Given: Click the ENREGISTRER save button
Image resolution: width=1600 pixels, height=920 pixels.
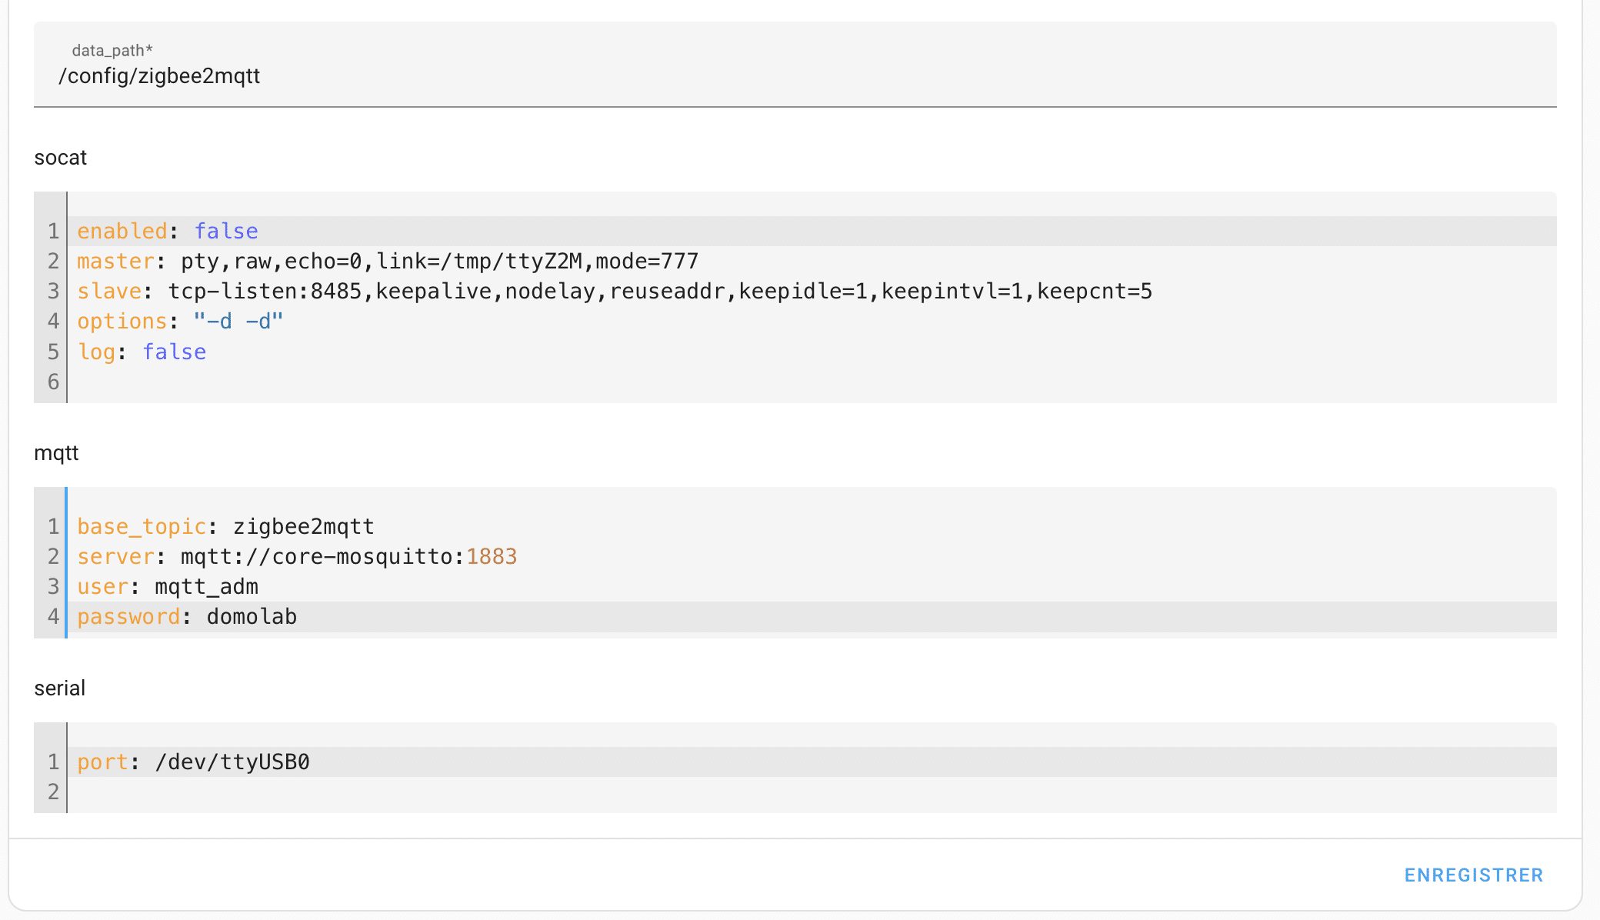Looking at the screenshot, I should (x=1473, y=875).
